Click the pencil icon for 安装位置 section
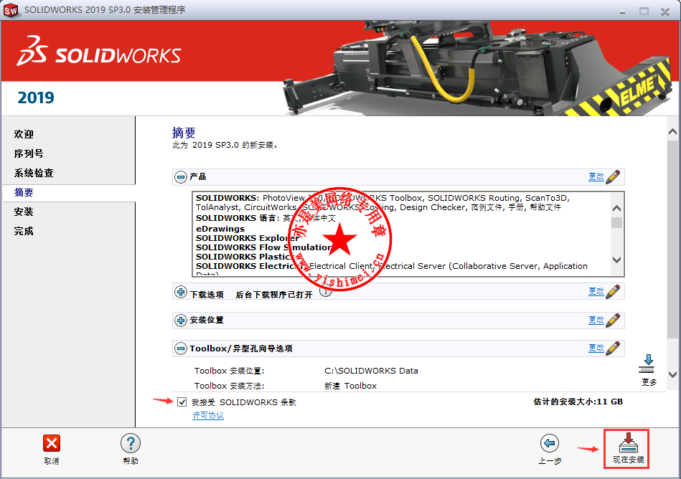This screenshot has height=479, width=681. pyautogui.click(x=613, y=321)
